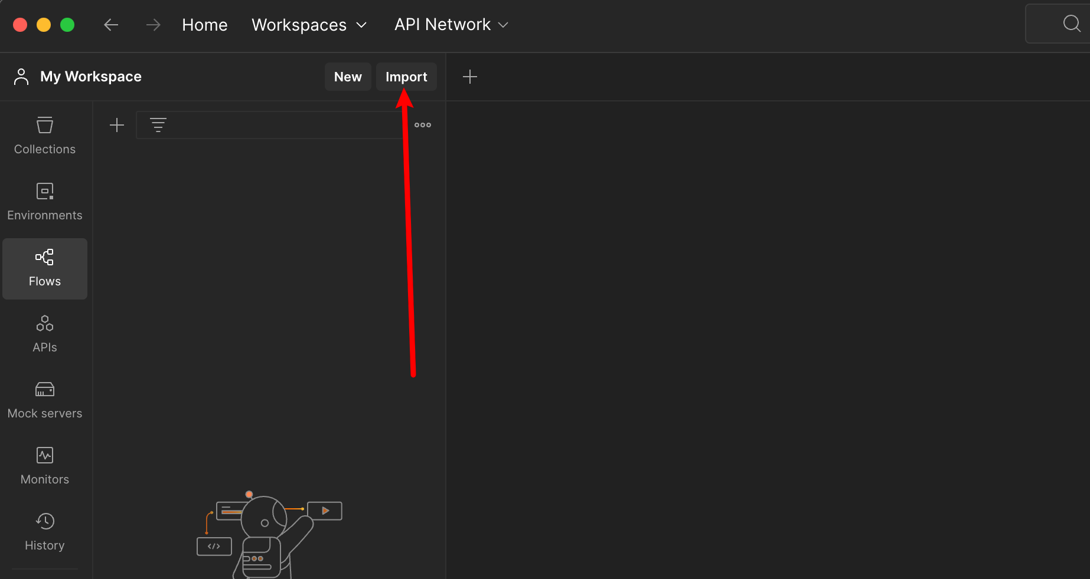Go to the Home page
The height and width of the screenshot is (579, 1090).
204,24
